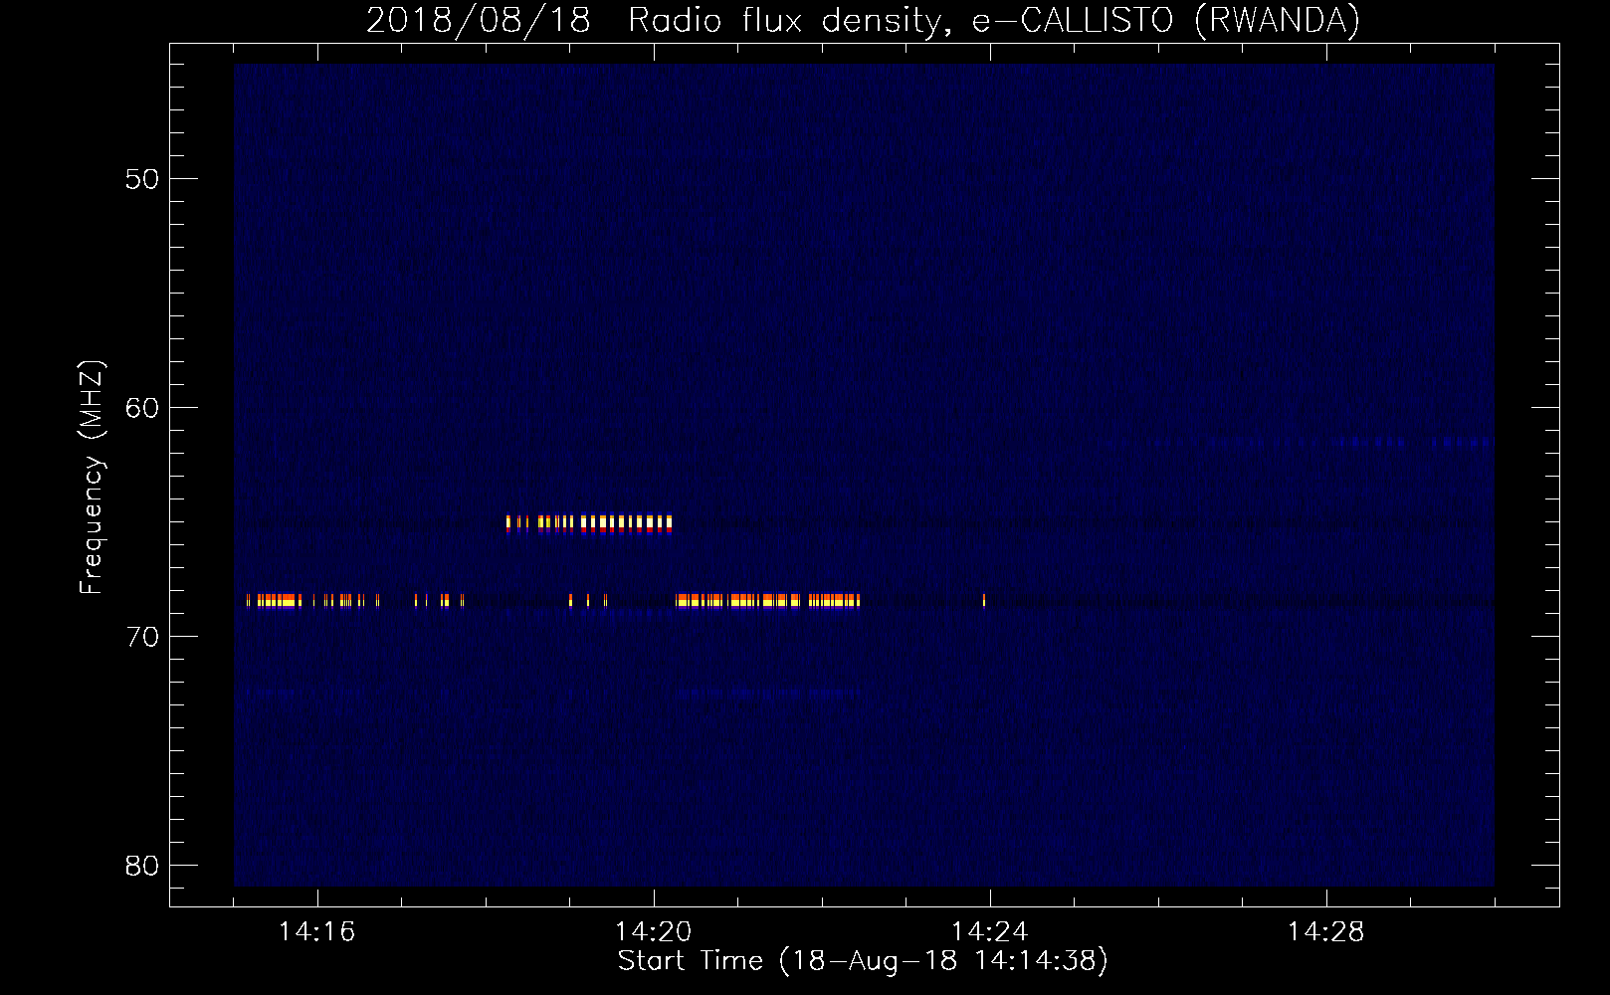Click the 70 frequency tick label
1610x995 pixels.
click(142, 637)
